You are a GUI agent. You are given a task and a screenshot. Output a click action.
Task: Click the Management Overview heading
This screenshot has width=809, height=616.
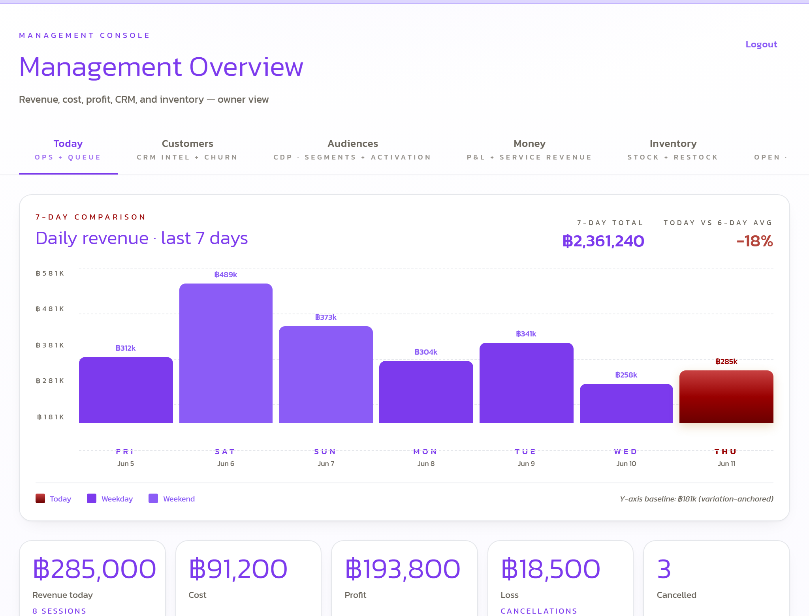click(x=161, y=67)
